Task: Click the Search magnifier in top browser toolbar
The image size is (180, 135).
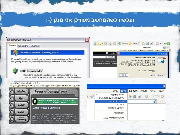Action: (139, 43)
